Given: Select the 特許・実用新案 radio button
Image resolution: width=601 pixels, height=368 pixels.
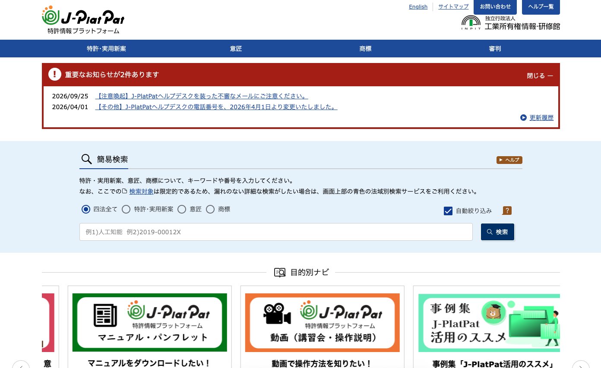Looking at the screenshot, I should click(126, 209).
